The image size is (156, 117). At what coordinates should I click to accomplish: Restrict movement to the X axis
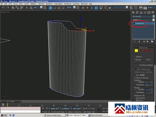point(83,8)
